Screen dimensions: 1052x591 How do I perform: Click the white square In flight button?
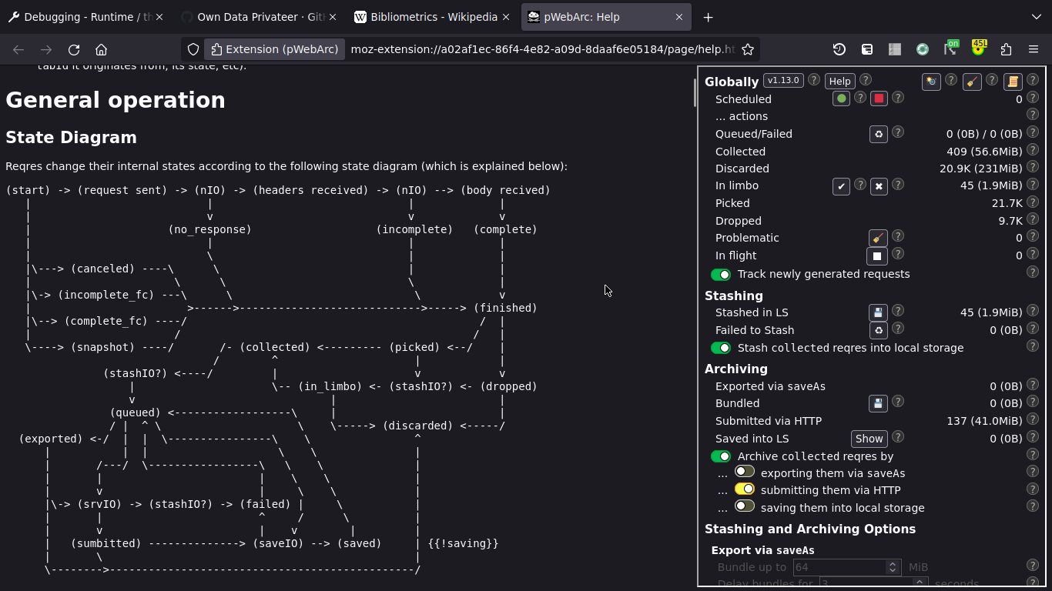tap(876, 255)
